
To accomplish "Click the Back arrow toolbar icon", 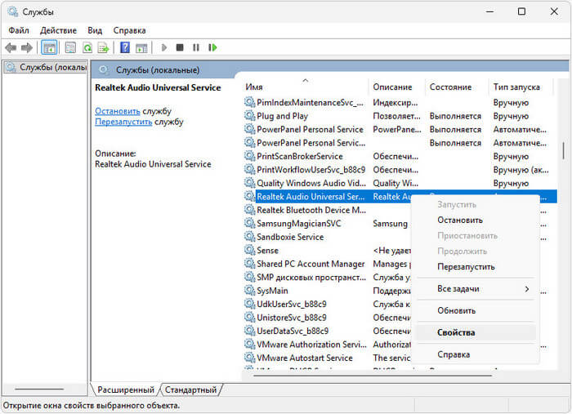I will [11, 48].
